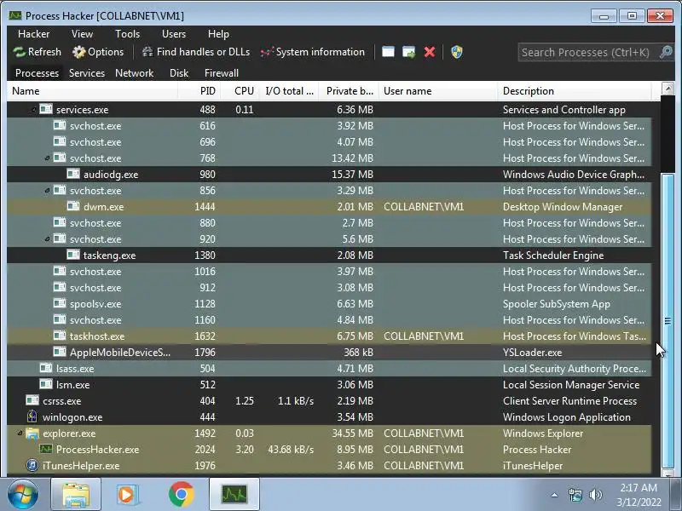Image resolution: width=682 pixels, height=511 pixels.
Task: Open the Help menu
Action: [x=218, y=34]
